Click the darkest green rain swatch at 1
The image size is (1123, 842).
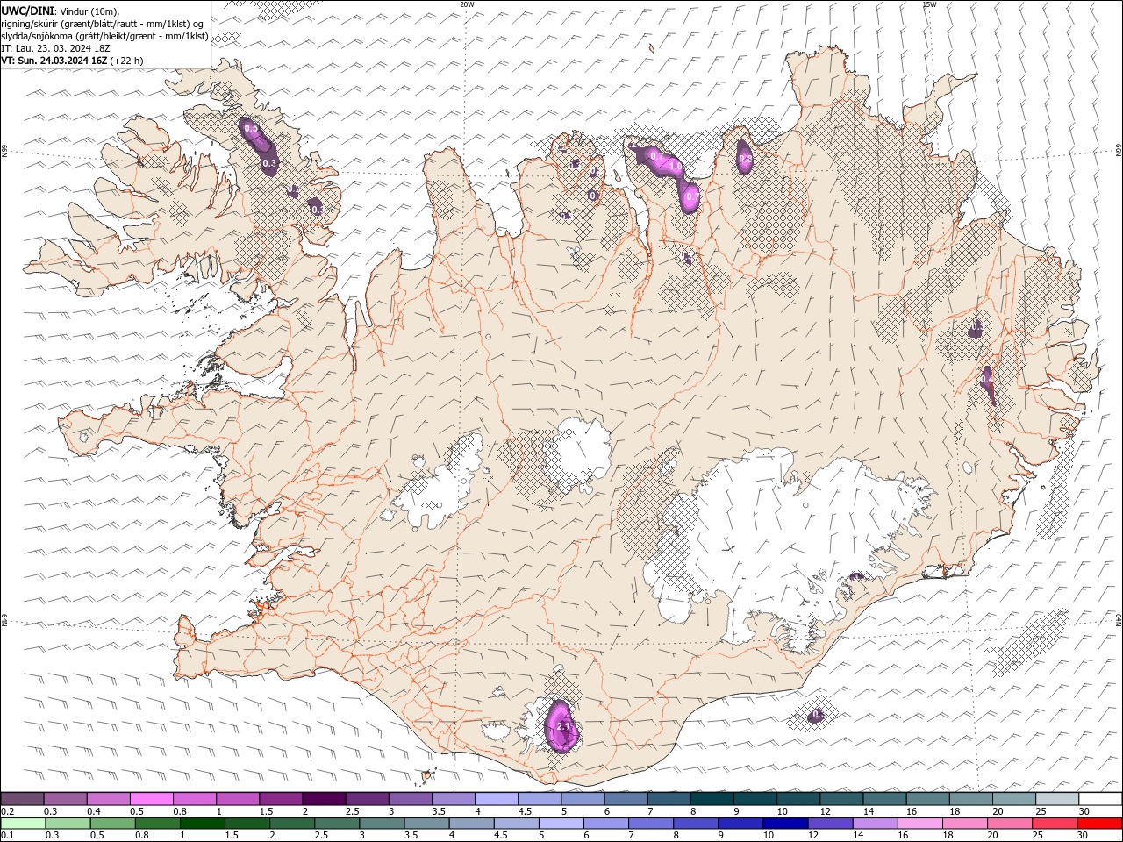tap(203, 824)
